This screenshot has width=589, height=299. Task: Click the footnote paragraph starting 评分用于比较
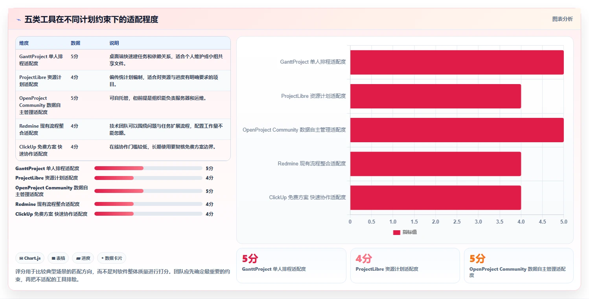click(123, 275)
